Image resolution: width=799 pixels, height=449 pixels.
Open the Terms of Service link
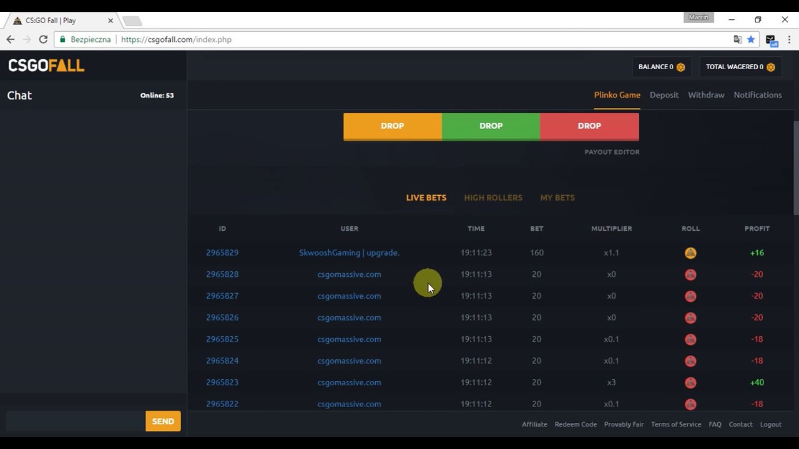676,424
